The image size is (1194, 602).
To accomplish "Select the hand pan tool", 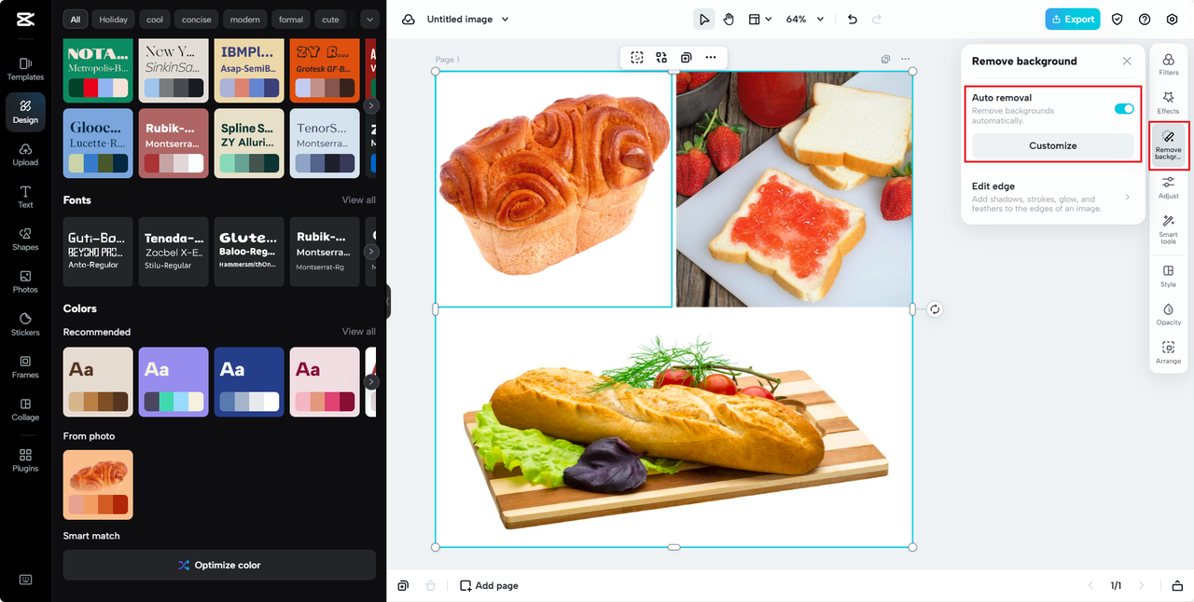I will tap(729, 19).
